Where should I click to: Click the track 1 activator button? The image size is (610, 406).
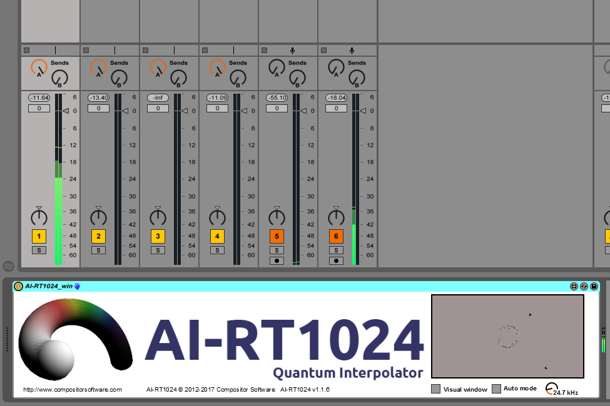(39, 237)
